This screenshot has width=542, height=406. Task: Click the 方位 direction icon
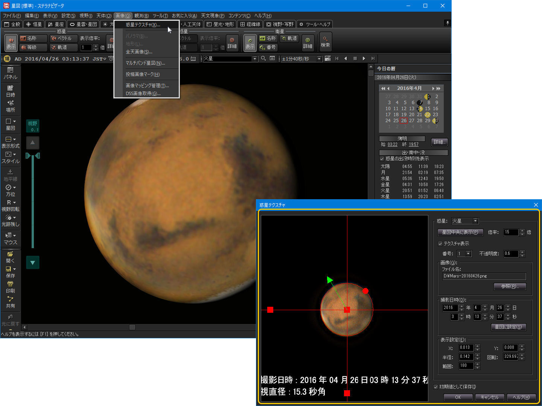(11, 191)
